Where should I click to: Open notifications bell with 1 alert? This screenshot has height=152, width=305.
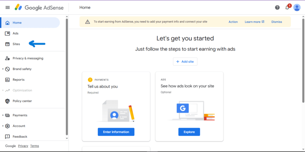click(287, 7)
